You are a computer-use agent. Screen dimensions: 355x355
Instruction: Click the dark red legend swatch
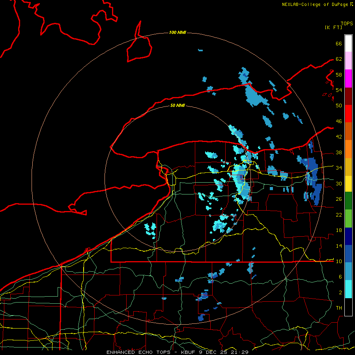[x=348, y=96]
